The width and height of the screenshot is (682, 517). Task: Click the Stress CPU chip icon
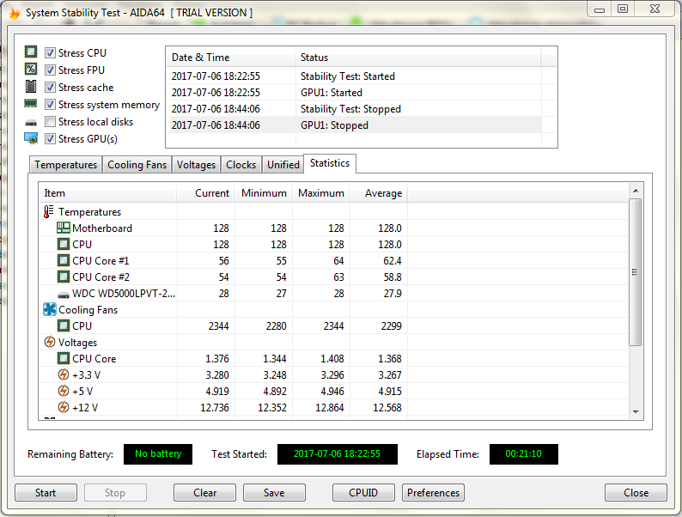(x=31, y=52)
